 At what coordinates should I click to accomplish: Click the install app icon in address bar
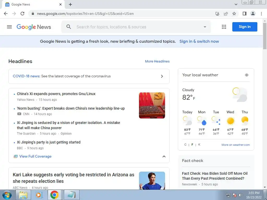(x=217, y=14)
